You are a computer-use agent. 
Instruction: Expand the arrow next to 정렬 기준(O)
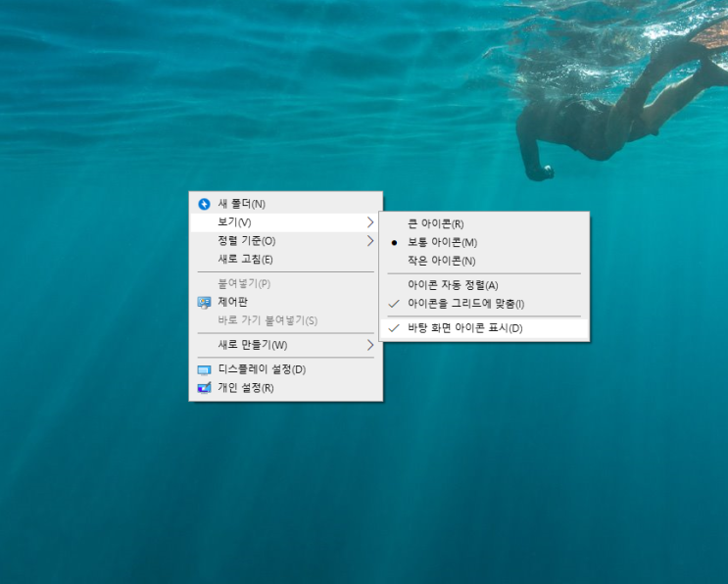[370, 241]
